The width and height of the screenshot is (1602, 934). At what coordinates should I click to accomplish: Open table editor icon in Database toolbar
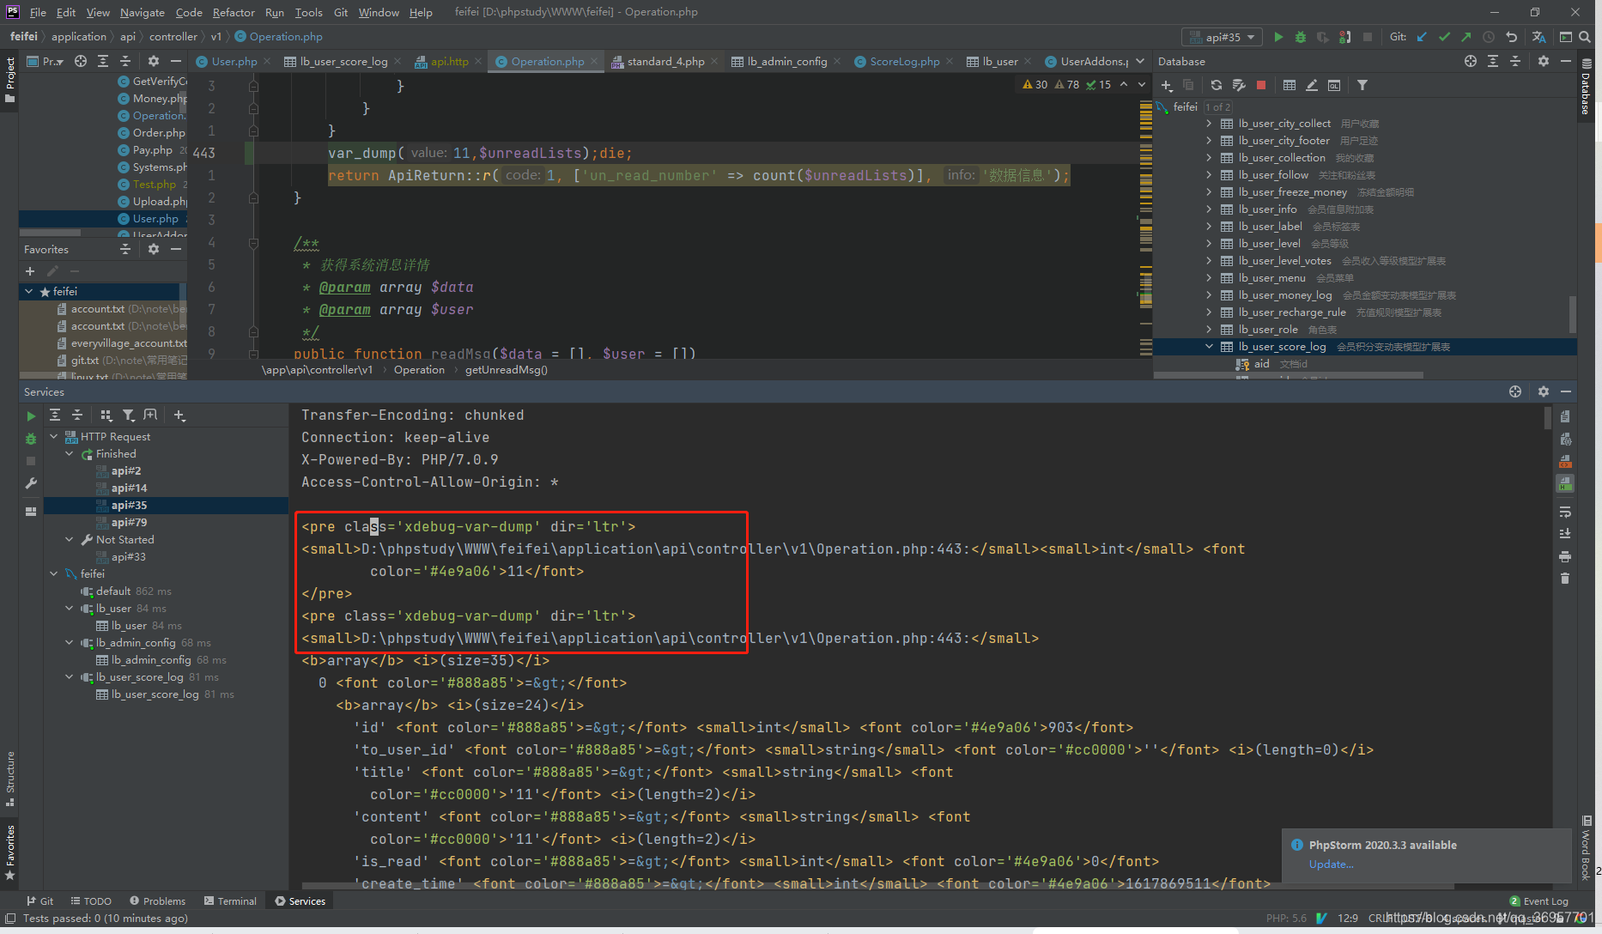click(x=1289, y=85)
